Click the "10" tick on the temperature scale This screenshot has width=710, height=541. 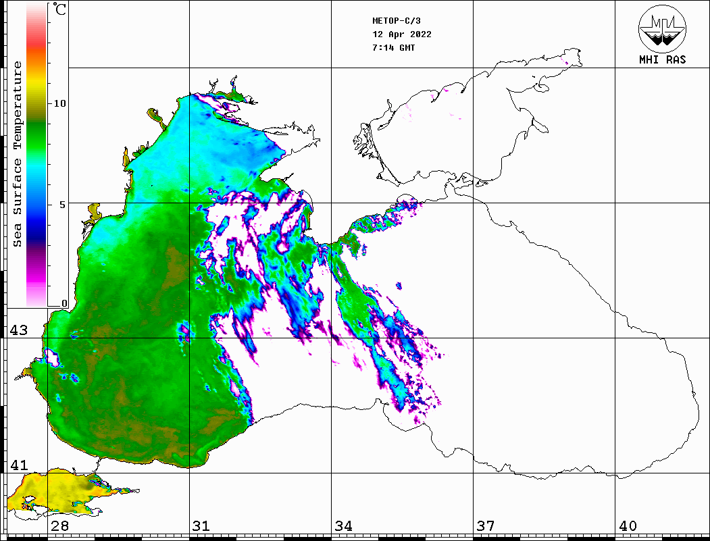pos(59,103)
